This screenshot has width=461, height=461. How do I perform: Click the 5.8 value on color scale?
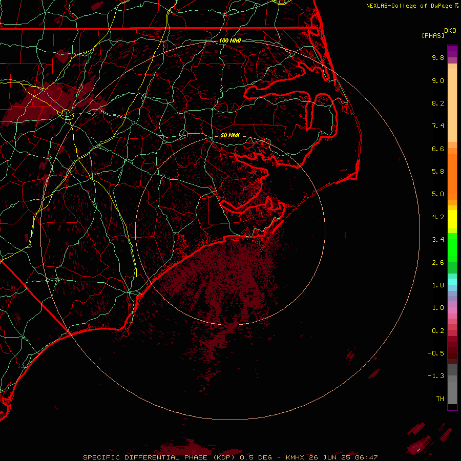tap(438, 172)
